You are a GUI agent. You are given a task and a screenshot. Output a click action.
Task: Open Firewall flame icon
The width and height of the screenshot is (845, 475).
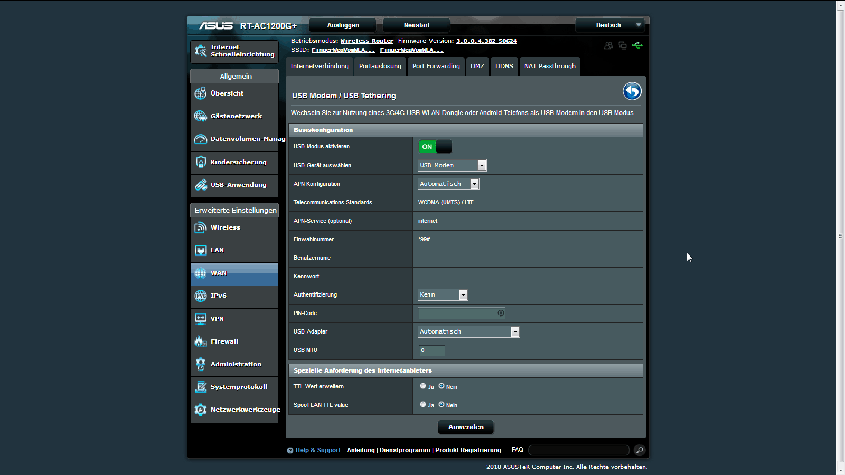pos(201,341)
